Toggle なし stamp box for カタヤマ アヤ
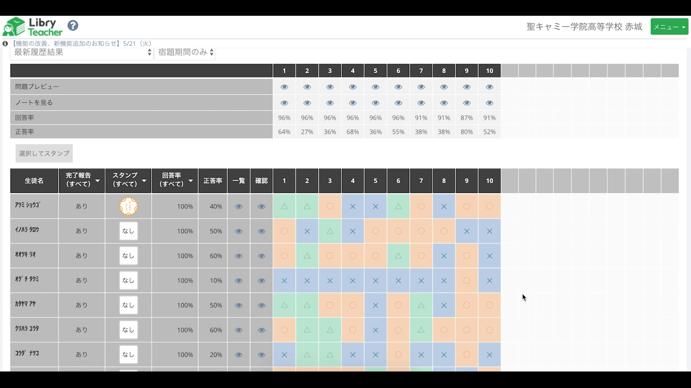This screenshot has height=388, width=691. click(x=128, y=305)
